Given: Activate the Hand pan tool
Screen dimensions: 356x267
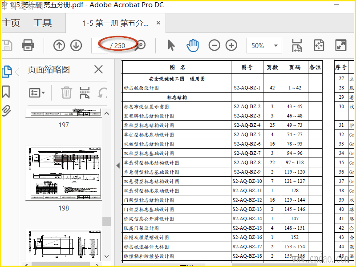Looking at the screenshot, I should [193, 45].
